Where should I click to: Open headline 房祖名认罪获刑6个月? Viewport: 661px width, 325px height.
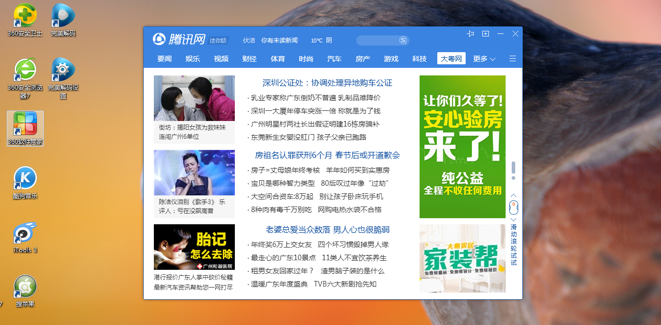coord(294,155)
